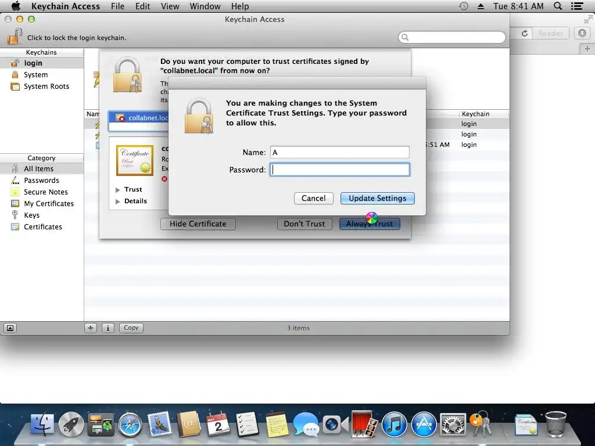Open the File menu
The height and width of the screenshot is (446, 595).
coord(117,6)
